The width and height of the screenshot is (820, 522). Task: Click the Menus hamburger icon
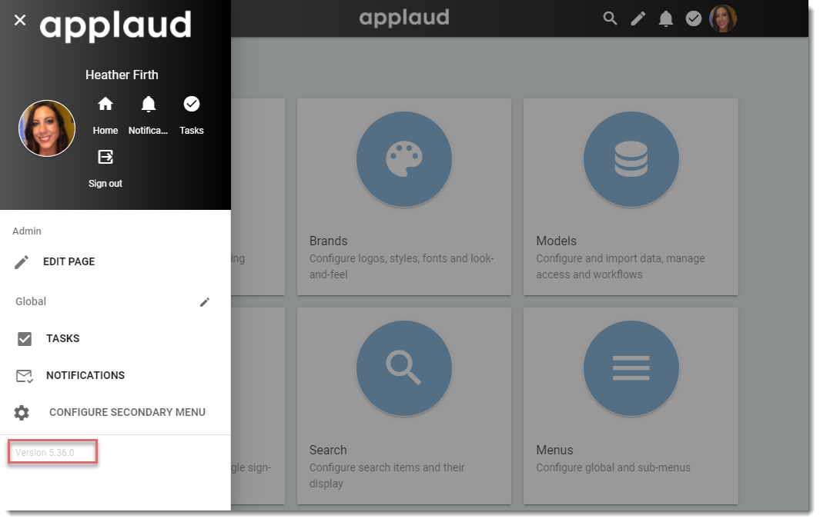click(x=631, y=368)
